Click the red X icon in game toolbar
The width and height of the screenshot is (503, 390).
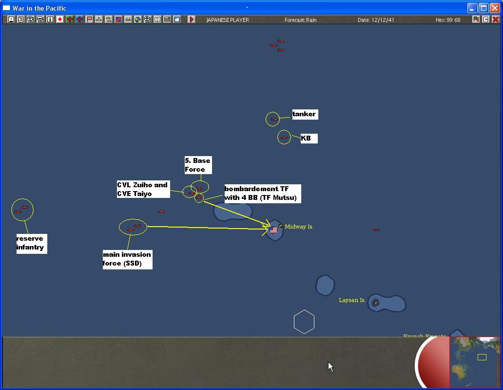(495, 19)
